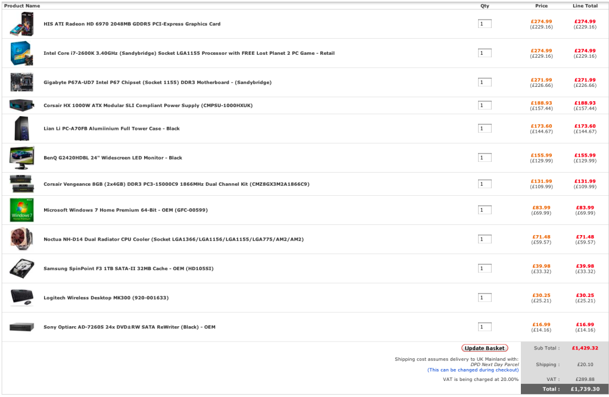Focus the quantity field for Corsair Vengeance RAM
The image size is (609, 397).
pyautogui.click(x=485, y=184)
